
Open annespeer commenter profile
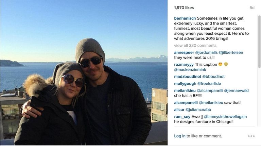coord(184,53)
